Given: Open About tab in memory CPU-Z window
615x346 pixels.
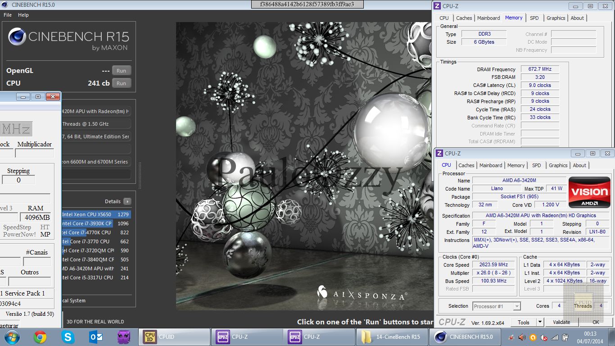Looking at the screenshot, I should 577,18.
